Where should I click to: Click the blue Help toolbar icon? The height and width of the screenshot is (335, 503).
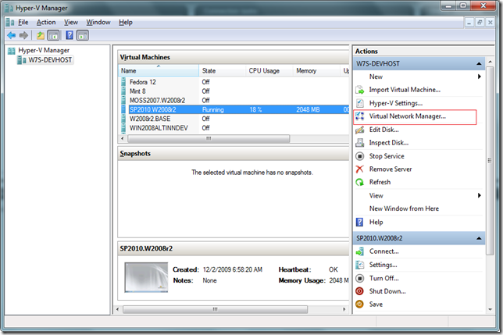click(70, 35)
